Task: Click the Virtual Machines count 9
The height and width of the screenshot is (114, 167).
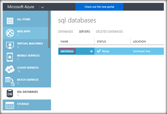Action: pyautogui.click(x=18, y=47)
